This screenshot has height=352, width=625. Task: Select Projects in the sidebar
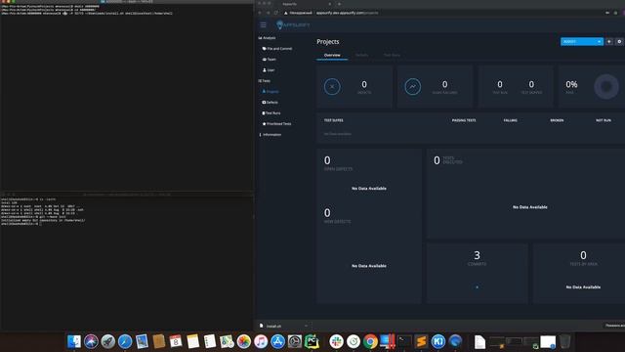click(x=271, y=92)
